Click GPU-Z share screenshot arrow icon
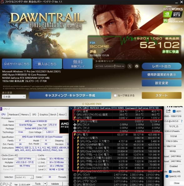This screenshot has height=186, width=184. pos(168,111)
